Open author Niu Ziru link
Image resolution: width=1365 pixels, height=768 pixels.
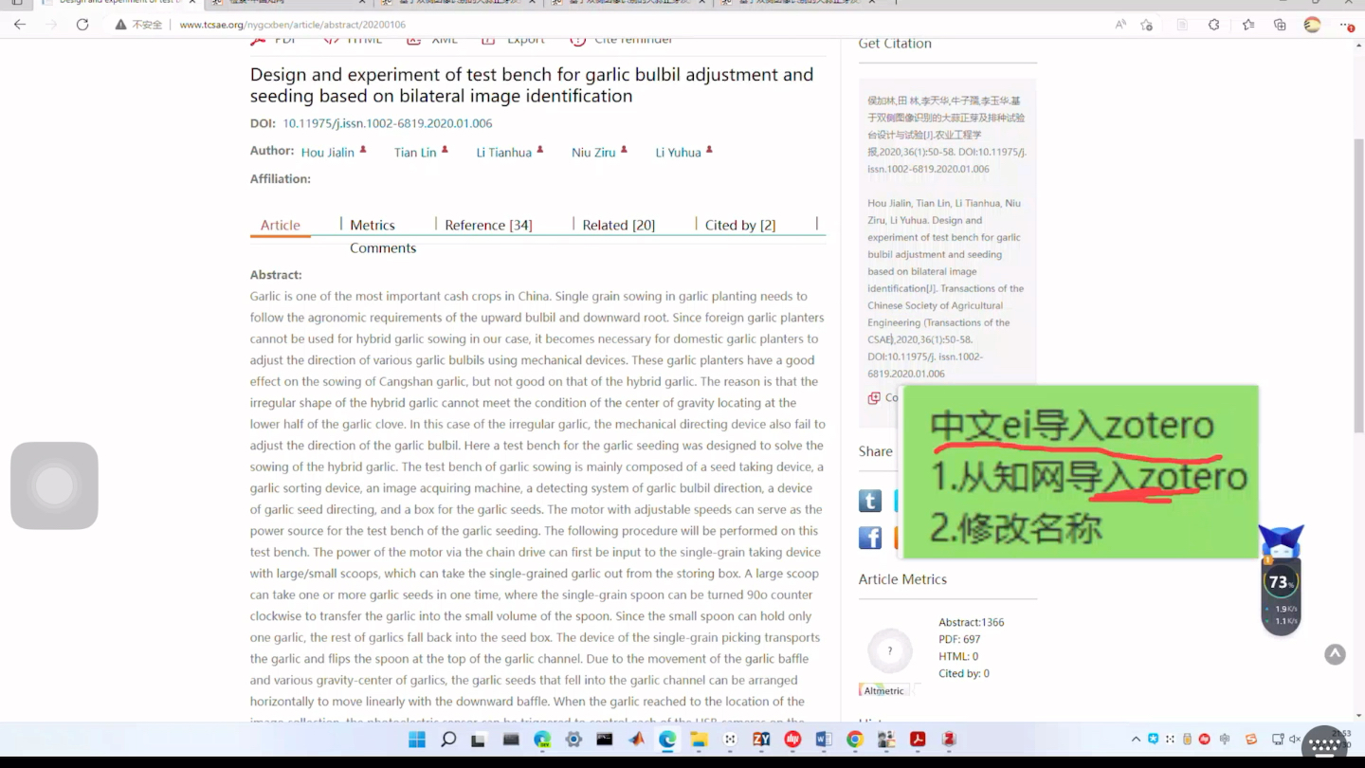[593, 153]
